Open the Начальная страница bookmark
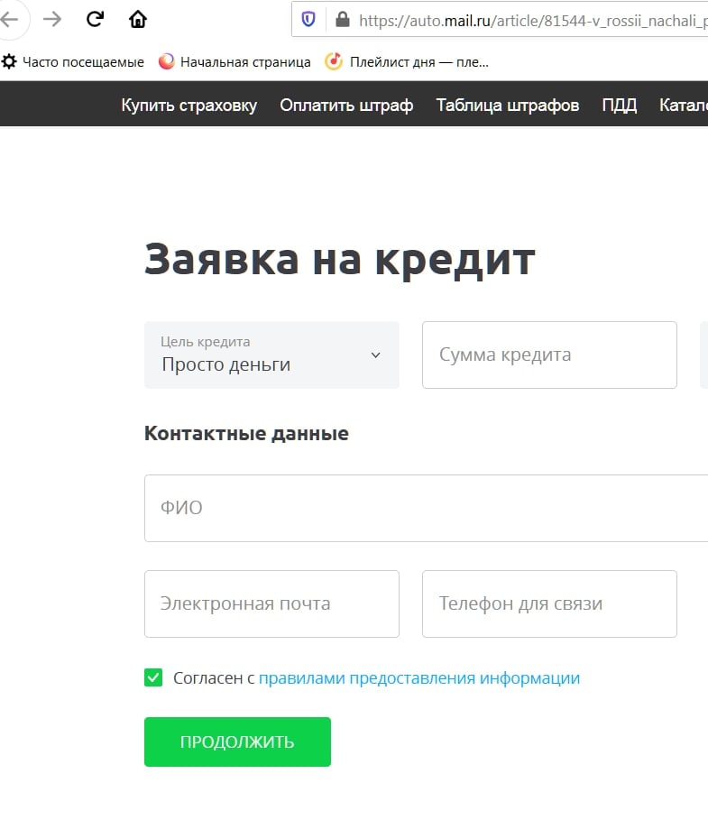 tap(234, 62)
